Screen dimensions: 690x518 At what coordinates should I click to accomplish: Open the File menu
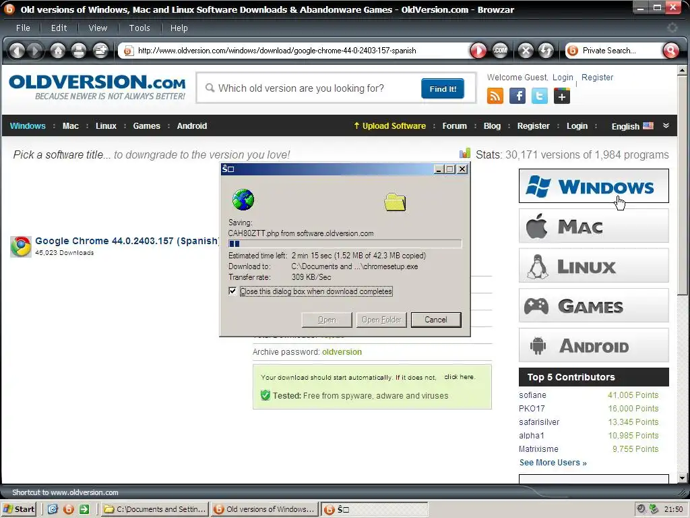(23, 28)
